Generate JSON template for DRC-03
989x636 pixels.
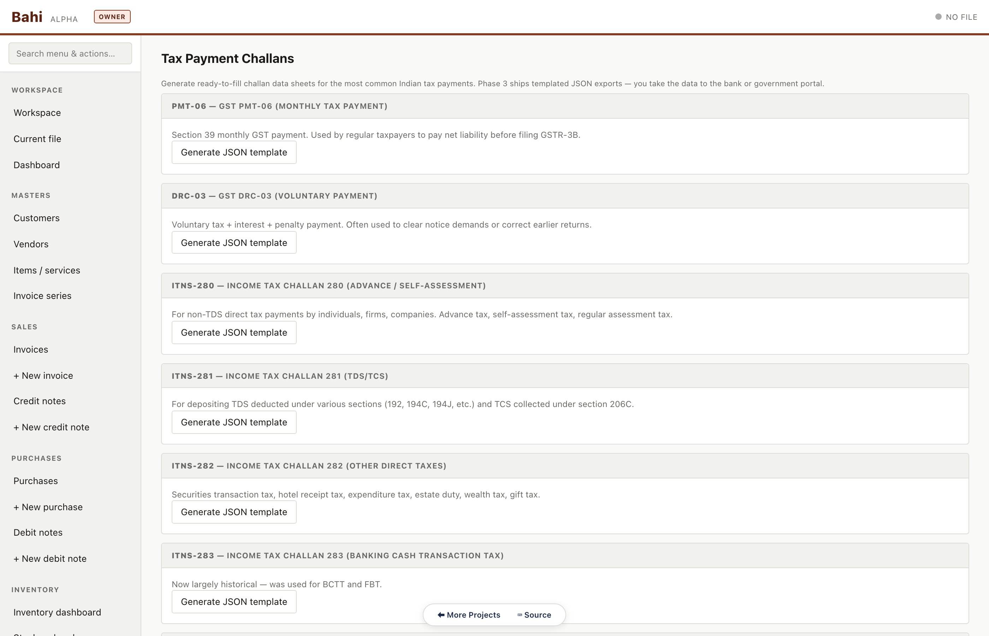(x=233, y=242)
